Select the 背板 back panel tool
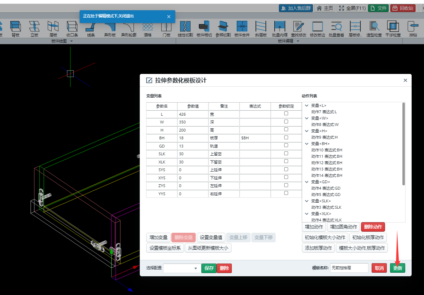The image size is (424, 295). click(16, 28)
